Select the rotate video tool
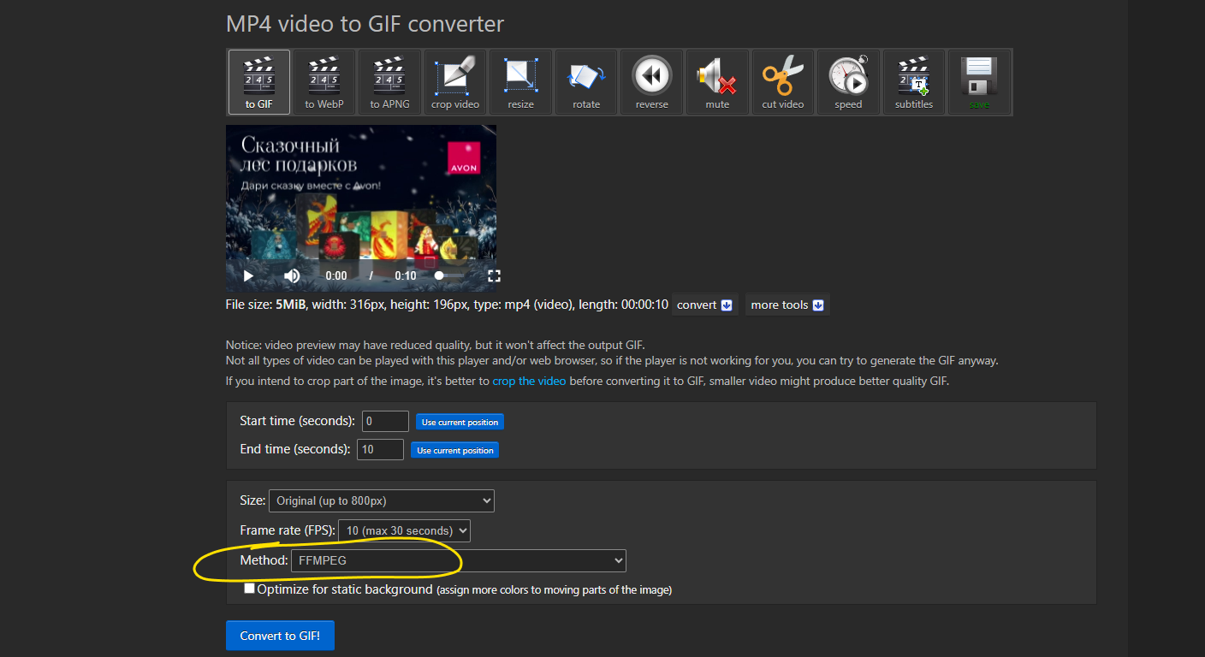1205x657 pixels. point(586,82)
